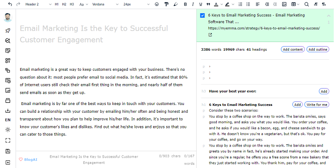The image size is (334, 168).
Task: Click the '6 Keys to Email Marketing Success' heading text
Action: [241, 105]
